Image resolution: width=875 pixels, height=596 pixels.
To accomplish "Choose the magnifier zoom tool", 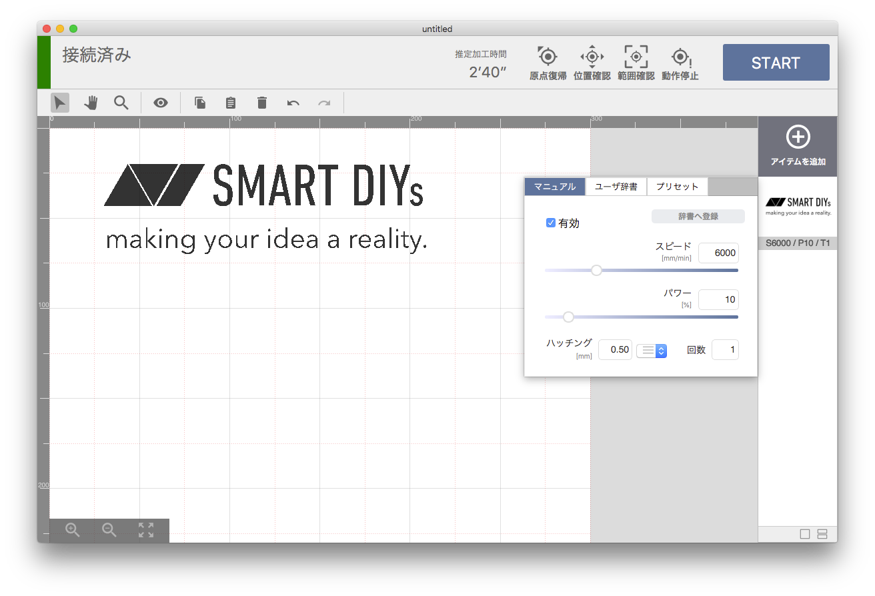I will click(121, 103).
